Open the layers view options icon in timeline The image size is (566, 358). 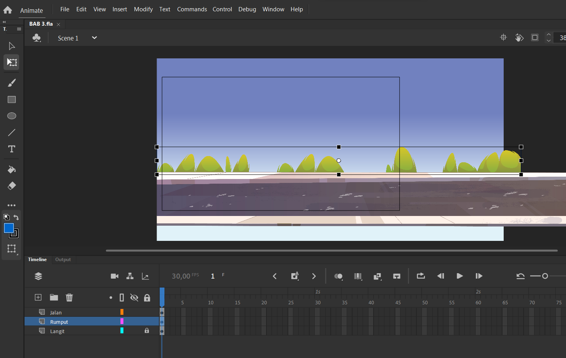(x=38, y=276)
